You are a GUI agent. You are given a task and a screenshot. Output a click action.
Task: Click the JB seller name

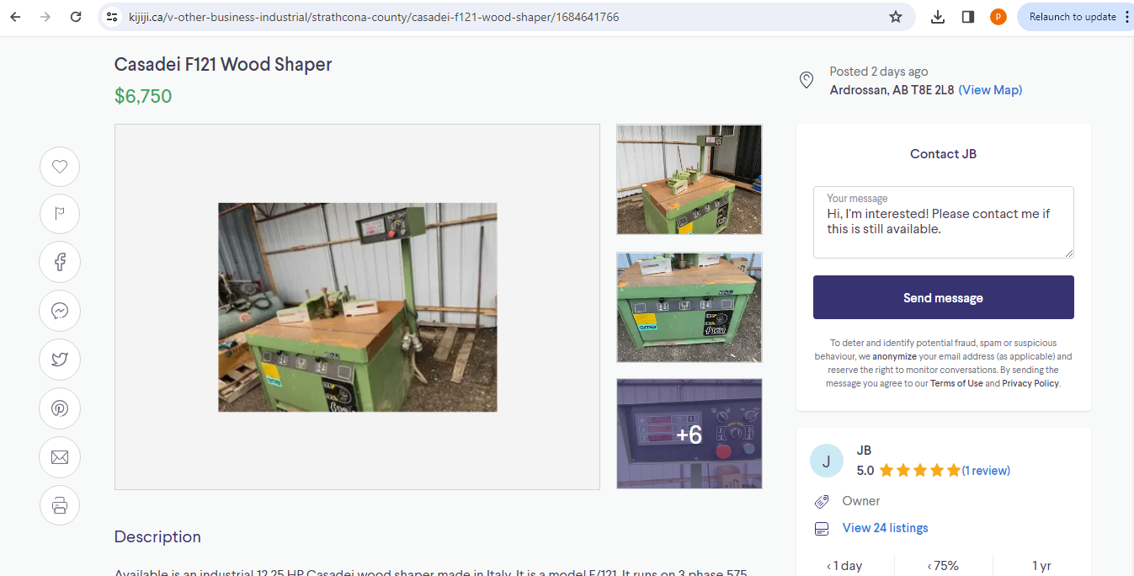[864, 451]
